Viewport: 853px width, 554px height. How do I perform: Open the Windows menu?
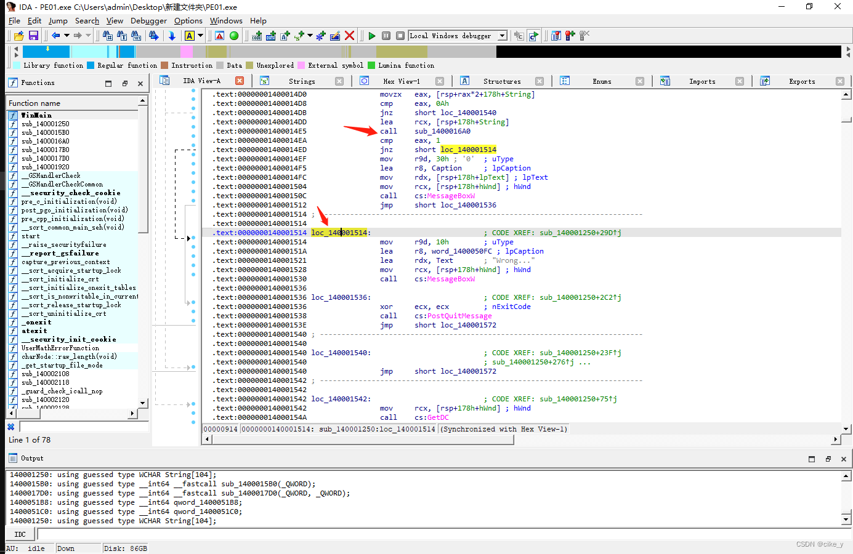point(226,20)
